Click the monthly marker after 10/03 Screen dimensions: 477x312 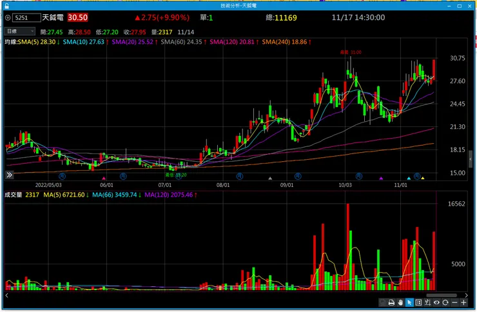(x=359, y=176)
